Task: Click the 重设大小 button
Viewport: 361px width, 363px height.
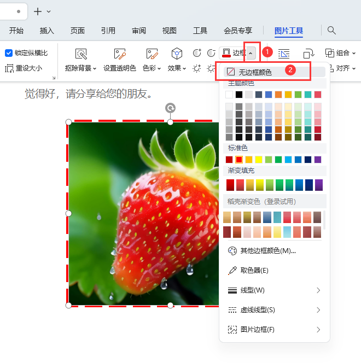Action: 24,68
